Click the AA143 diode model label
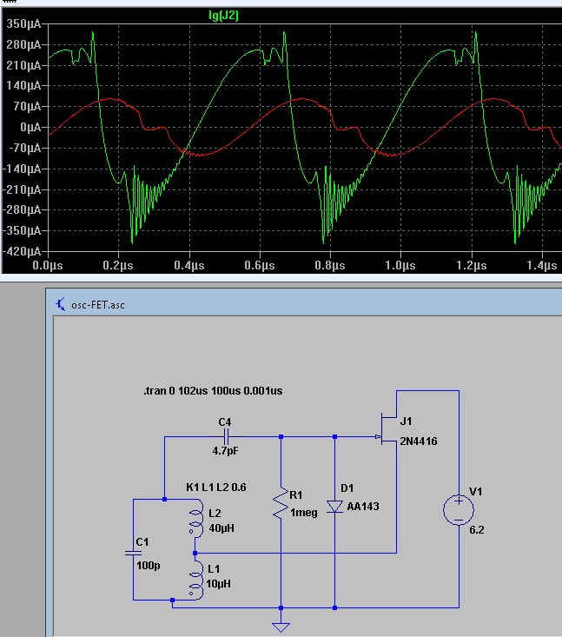This screenshot has height=637, width=562. (x=363, y=507)
